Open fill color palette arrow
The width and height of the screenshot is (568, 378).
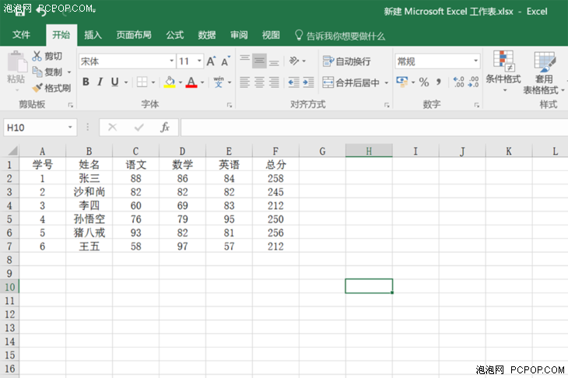tap(181, 82)
